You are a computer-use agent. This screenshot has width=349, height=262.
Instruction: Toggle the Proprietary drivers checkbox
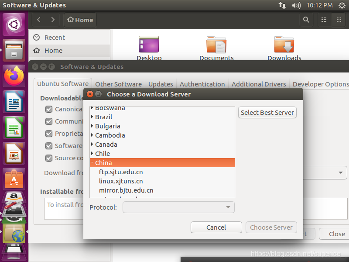tap(49, 134)
